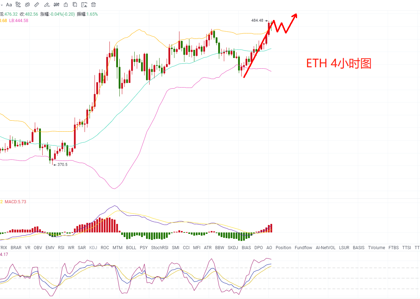Open the calendar edit icon
Screen dimensions: 420x299
[84, 5]
